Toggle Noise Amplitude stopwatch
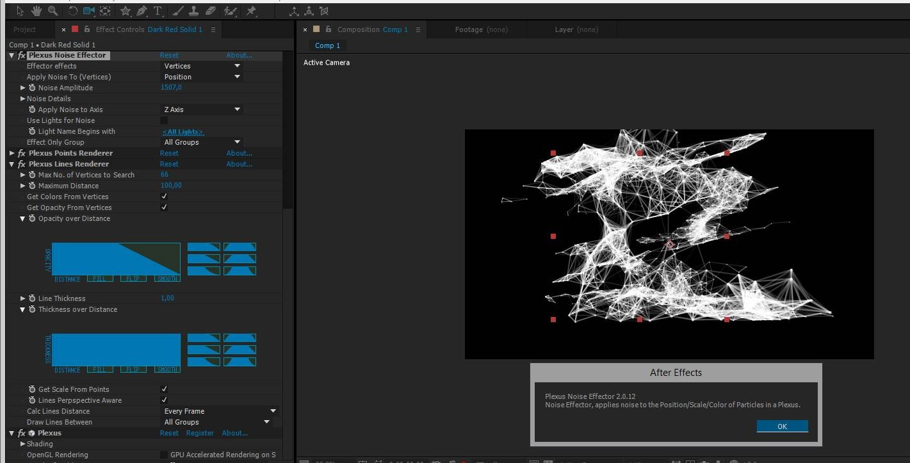Screen dimensions: 910x463 tap(32, 88)
